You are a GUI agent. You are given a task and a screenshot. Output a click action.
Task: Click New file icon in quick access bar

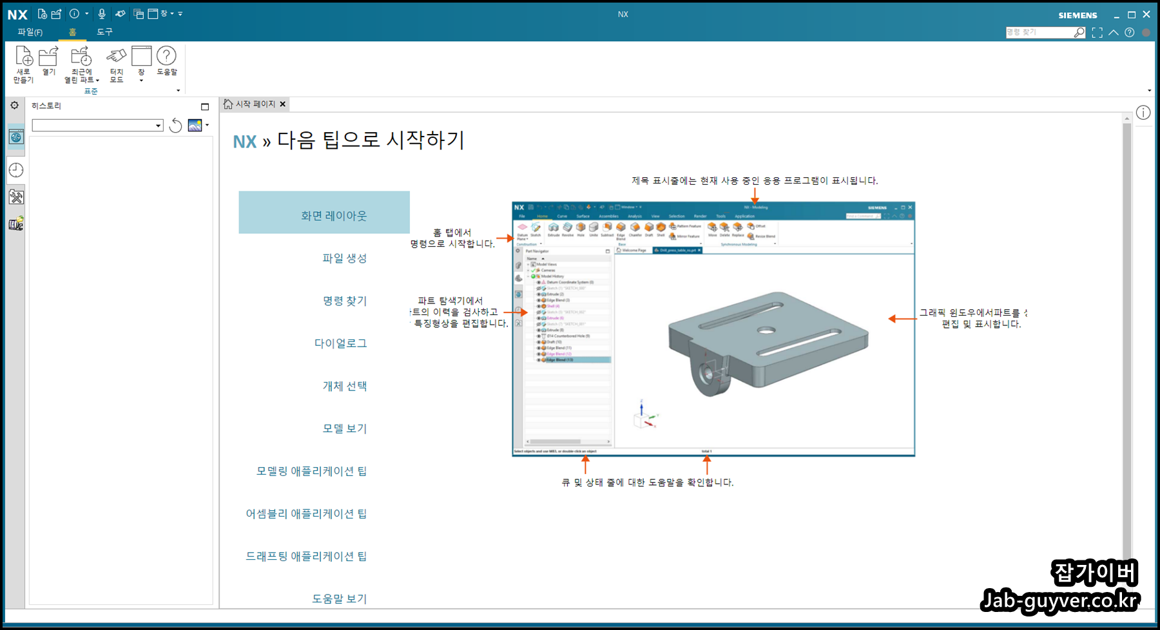click(x=42, y=14)
